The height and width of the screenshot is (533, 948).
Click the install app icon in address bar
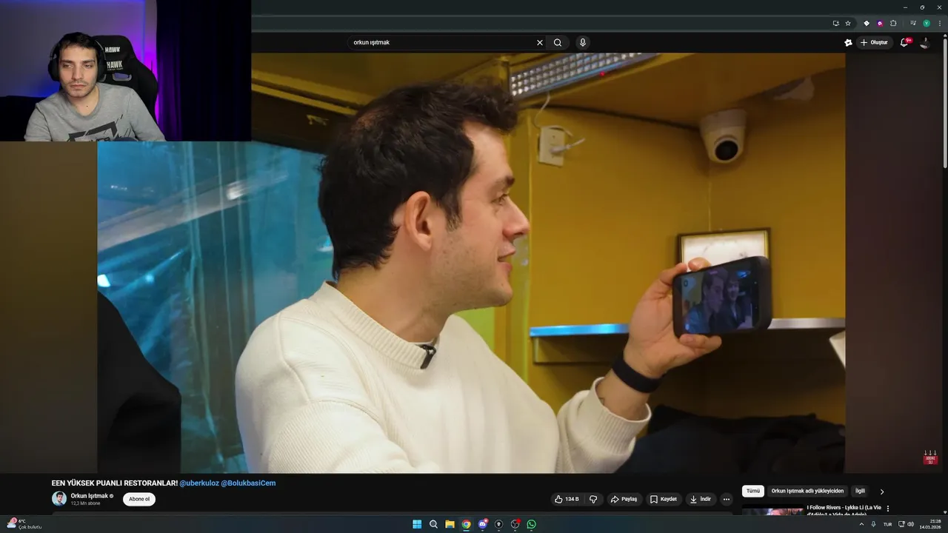pyautogui.click(x=835, y=23)
